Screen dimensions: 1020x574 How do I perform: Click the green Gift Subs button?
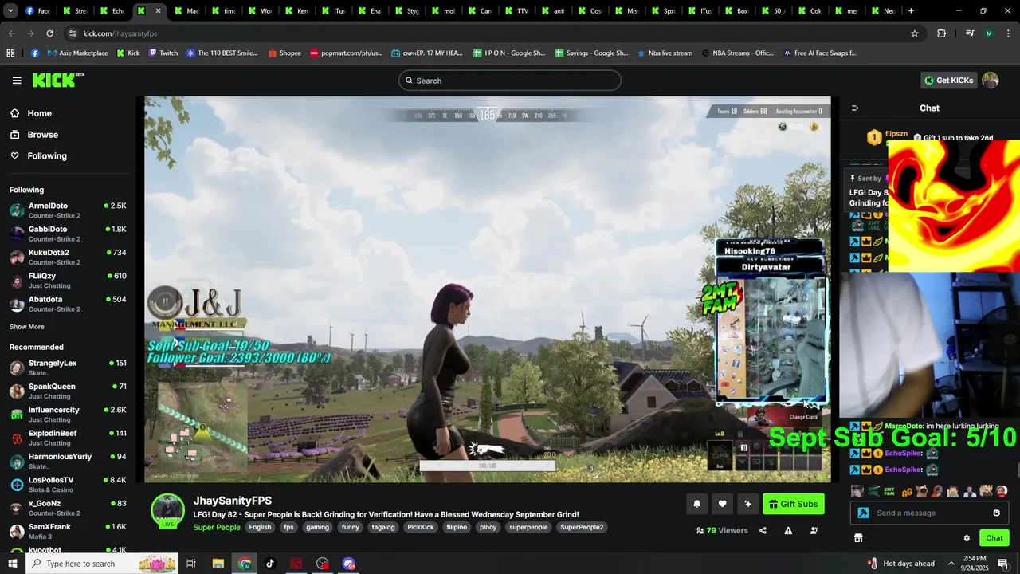click(x=794, y=504)
